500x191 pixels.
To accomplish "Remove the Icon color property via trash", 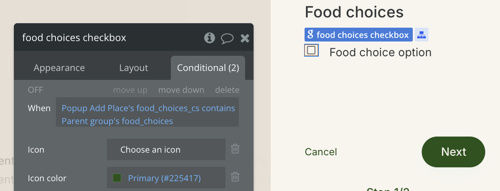I will 235,177.
